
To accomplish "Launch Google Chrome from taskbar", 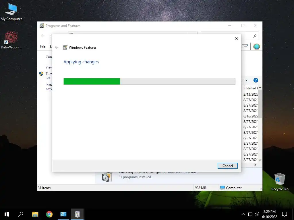I will tap(49, 214).
